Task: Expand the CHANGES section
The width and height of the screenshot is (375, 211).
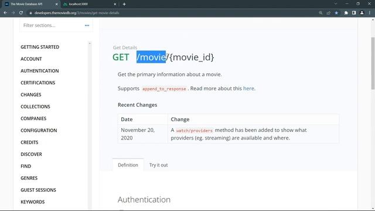Action: 31,95
